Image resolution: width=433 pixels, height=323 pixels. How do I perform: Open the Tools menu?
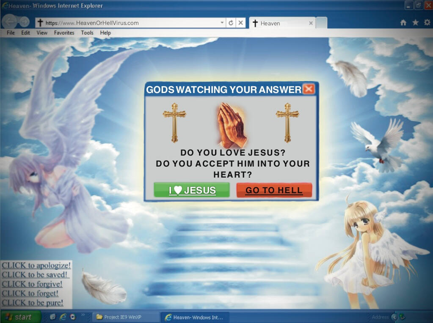[x=87, y=33]
